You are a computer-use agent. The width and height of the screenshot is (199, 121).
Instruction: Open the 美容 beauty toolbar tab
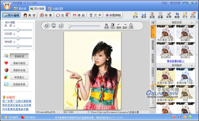pyautogui.click(x=30, y=15)
